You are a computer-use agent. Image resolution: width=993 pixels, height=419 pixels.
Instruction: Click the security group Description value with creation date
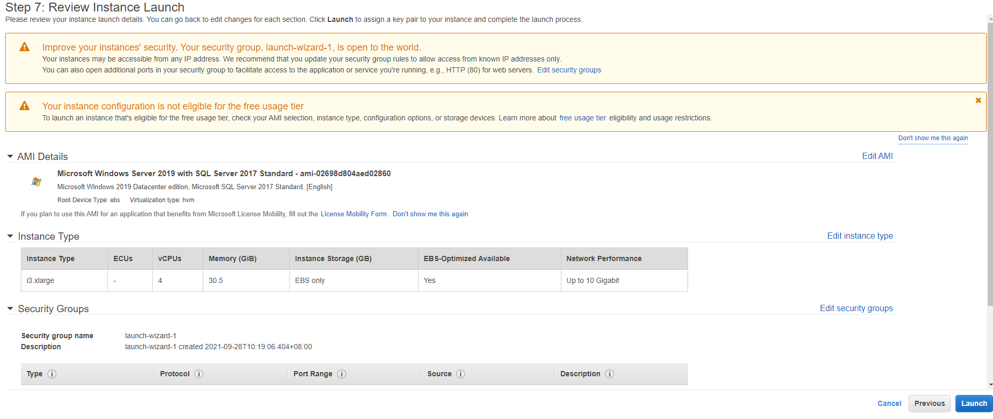coord(218,347)
